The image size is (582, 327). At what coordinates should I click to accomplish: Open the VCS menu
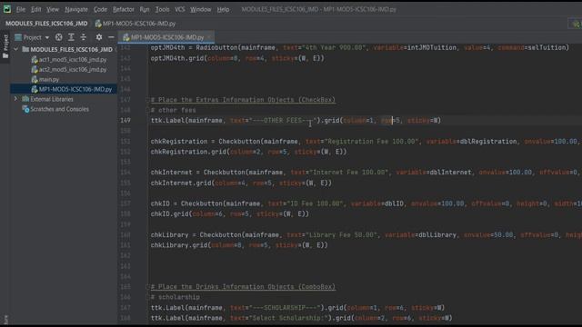coord(180,9)
